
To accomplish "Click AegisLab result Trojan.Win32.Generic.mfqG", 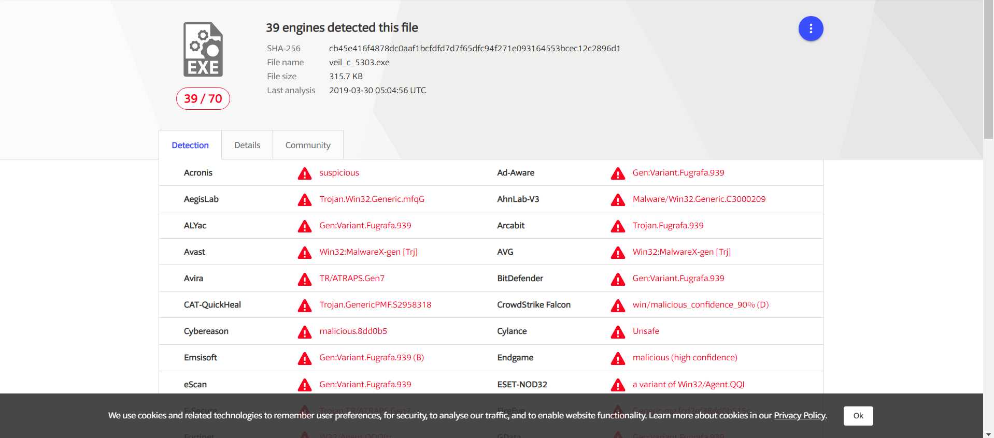I will [372, 199].
